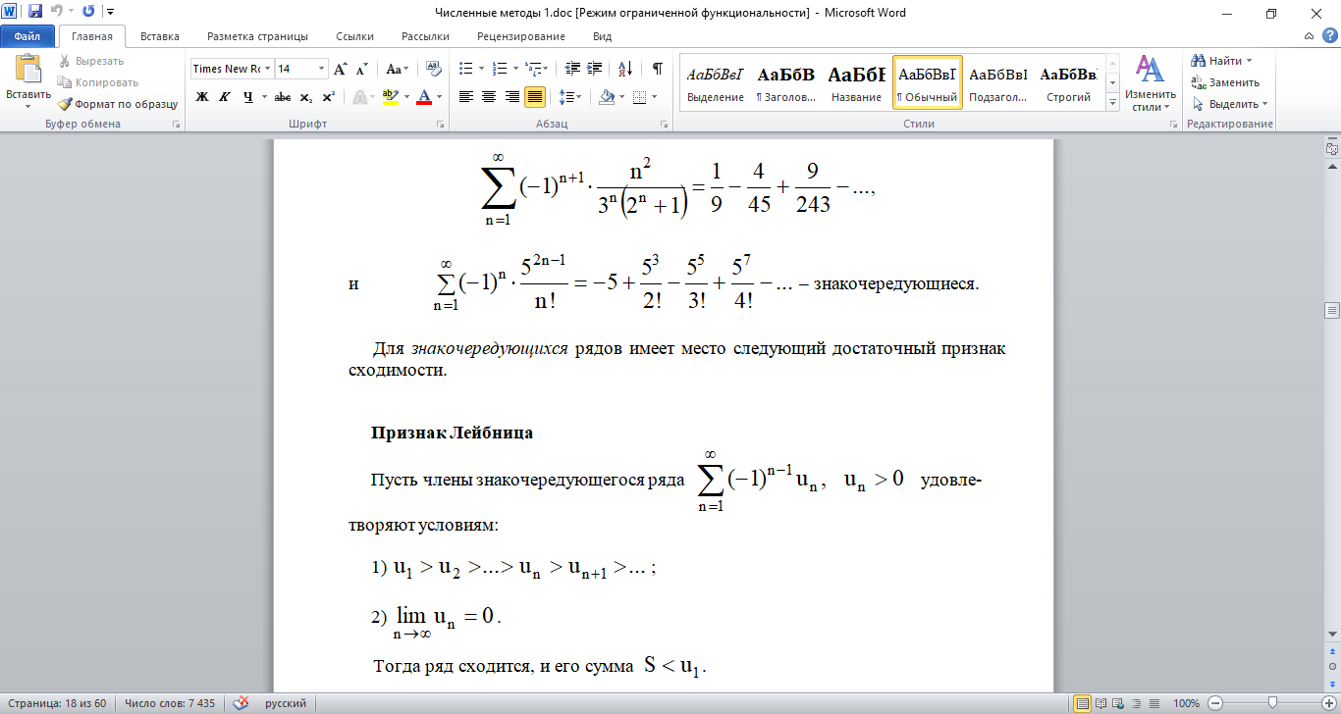Select the 'Выделение' style
1341x714 pixels.
[715, 82]
